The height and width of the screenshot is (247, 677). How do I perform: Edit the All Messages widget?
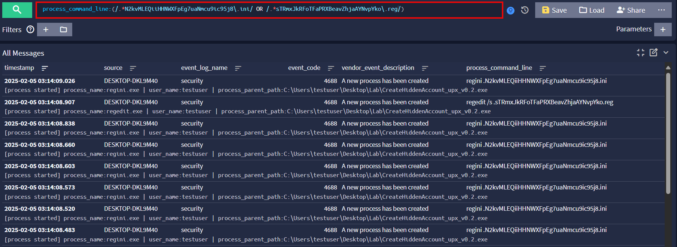click(653, 53)
